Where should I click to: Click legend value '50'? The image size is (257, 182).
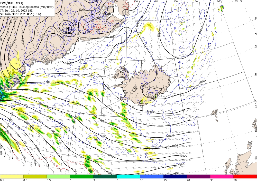[235, 180]
